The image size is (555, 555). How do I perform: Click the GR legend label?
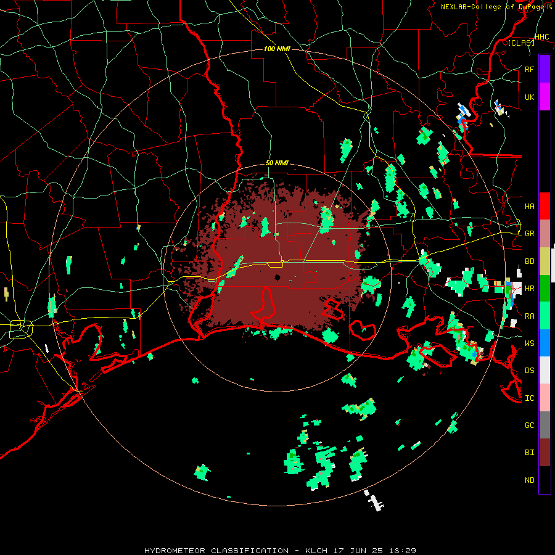529,234
